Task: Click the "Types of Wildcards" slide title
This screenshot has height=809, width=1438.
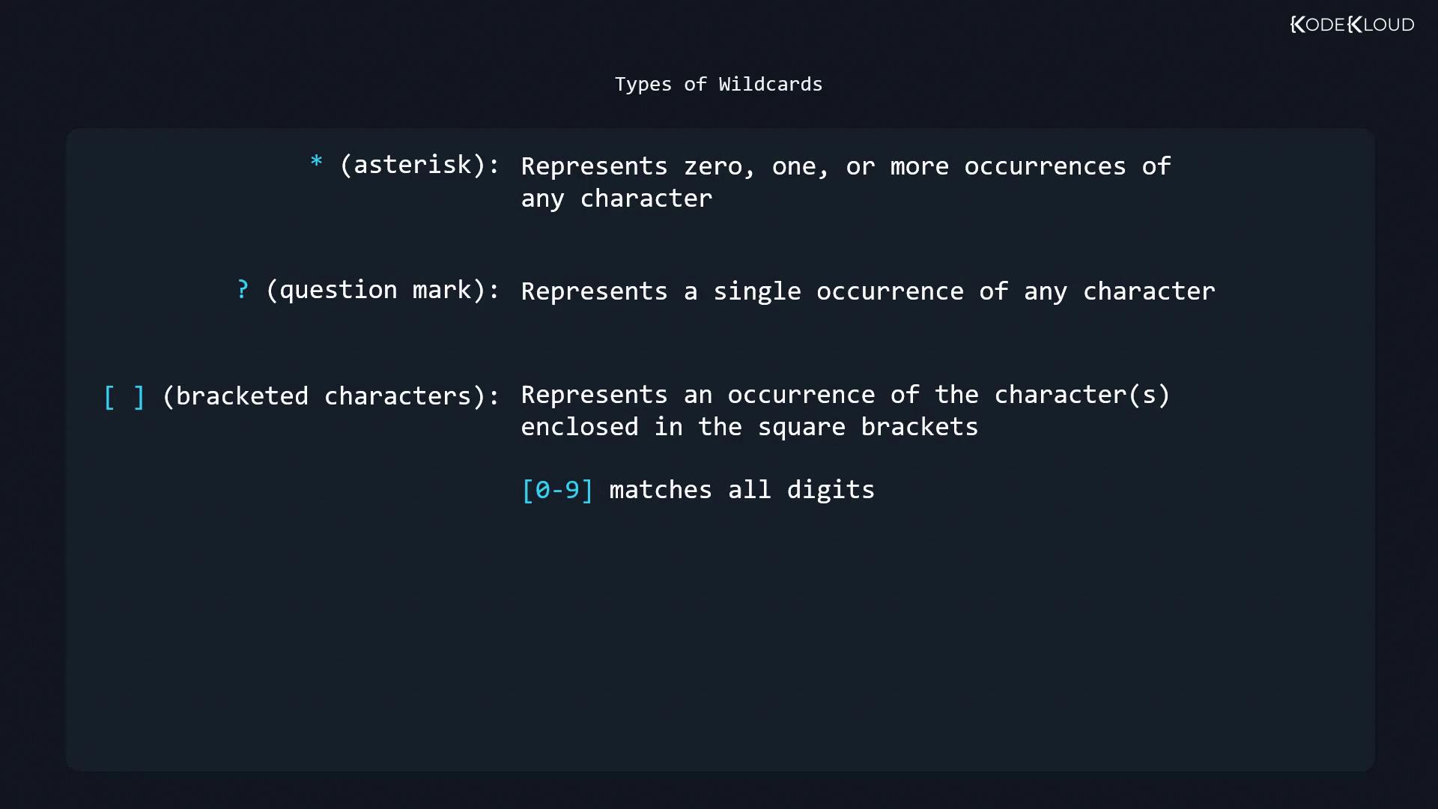Action: coord(718,84)
